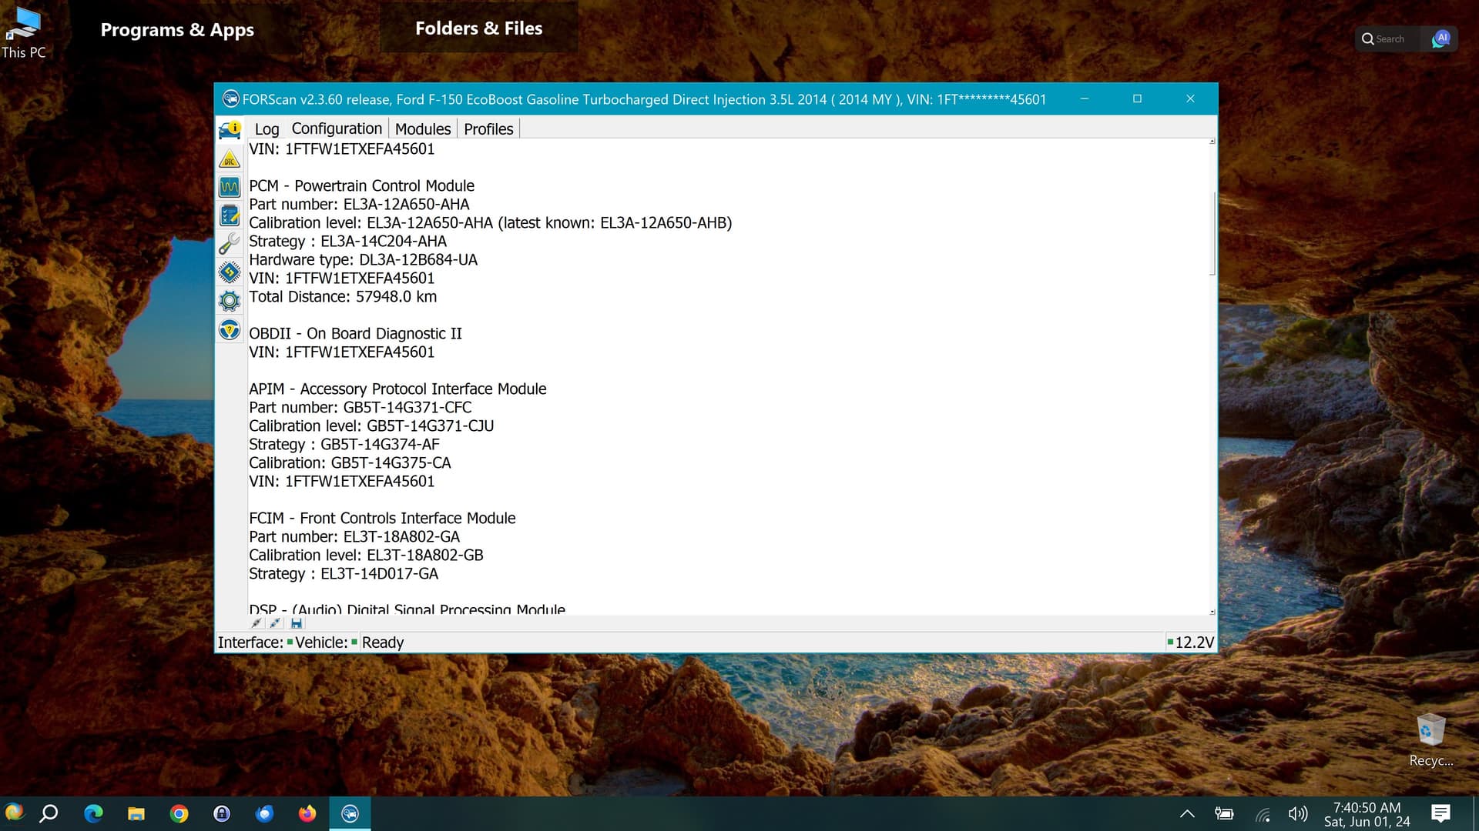Click the 'Total Distance: 57948.0 km' line

pos(343,296)
